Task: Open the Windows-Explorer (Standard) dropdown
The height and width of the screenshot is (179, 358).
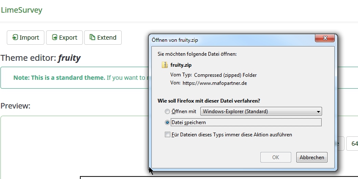Action: (261, 111)
